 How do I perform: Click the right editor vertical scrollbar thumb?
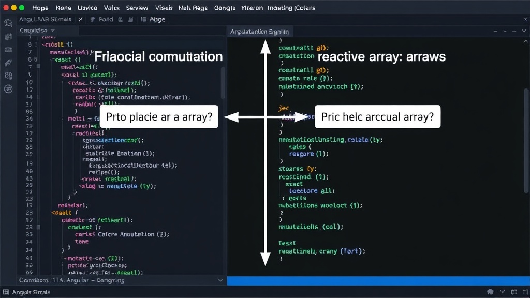[526, 141]
